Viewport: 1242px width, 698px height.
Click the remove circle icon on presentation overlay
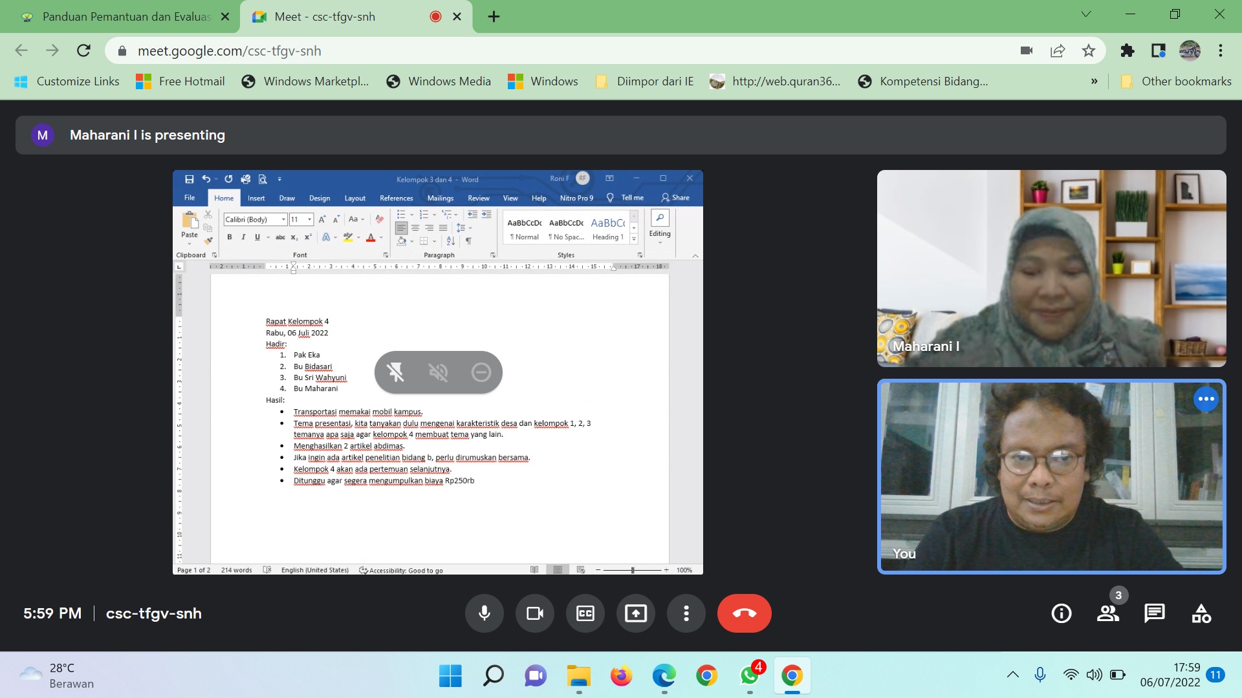tap(481, 372)
